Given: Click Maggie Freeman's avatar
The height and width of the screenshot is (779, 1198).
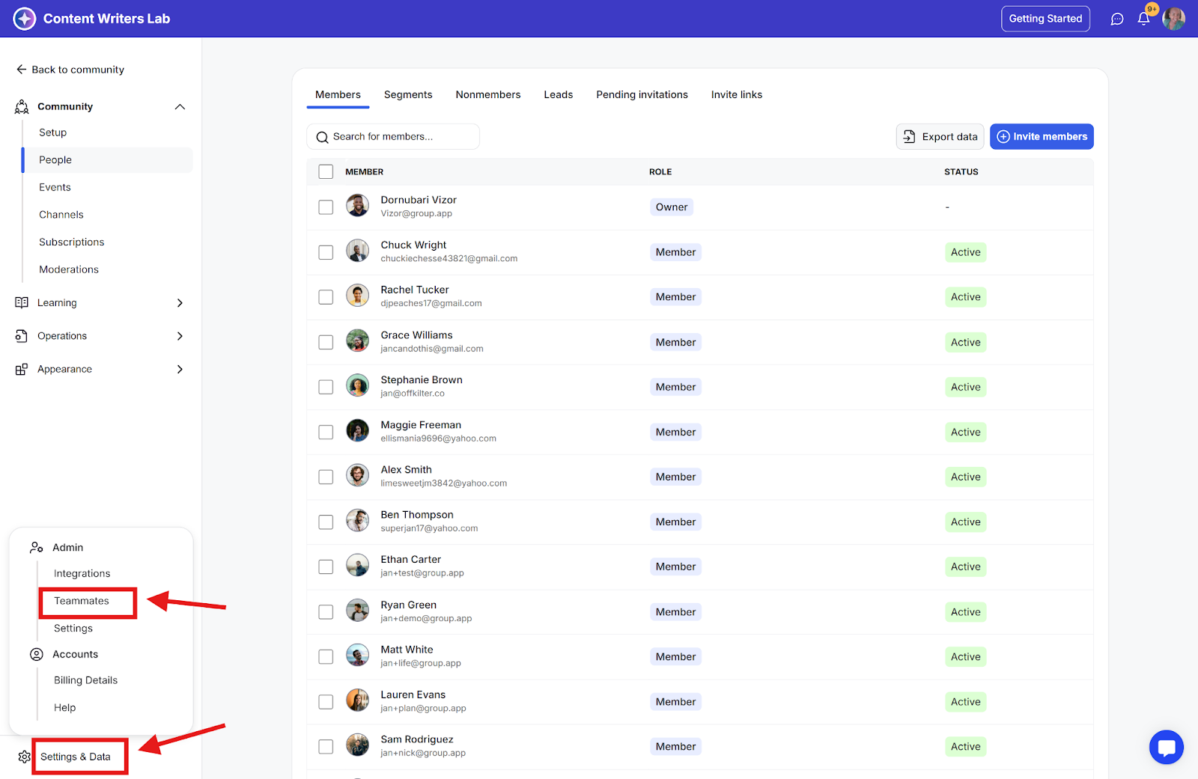Looking at the screenshot, I should click(358, 430).
